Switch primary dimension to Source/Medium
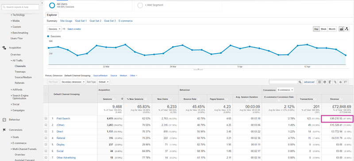 [100, 76]
